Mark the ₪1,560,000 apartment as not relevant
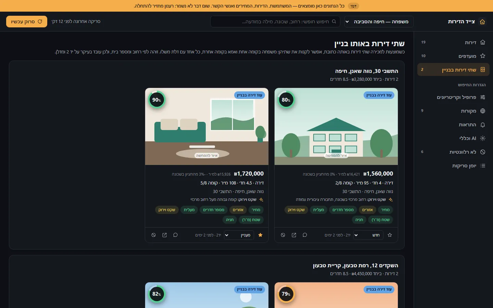 pyautogui.click(x=283, y=235)
